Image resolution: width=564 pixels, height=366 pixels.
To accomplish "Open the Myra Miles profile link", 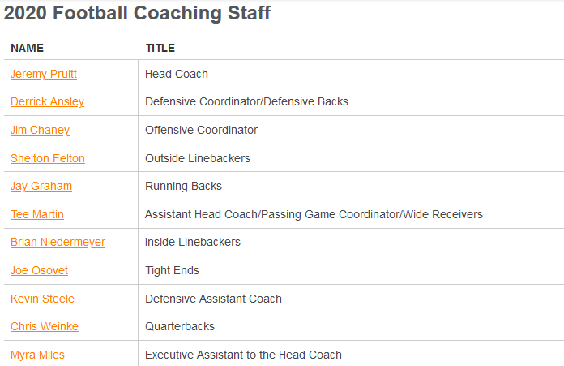I will click(x=37, y=355).
